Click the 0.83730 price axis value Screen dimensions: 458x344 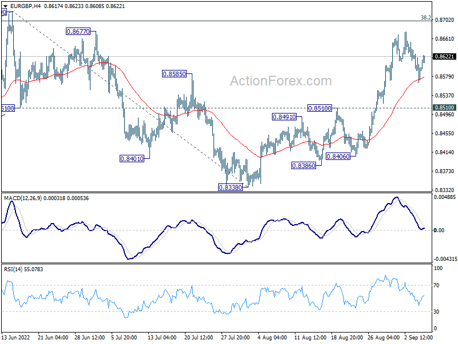pyautogui.click(x=445, y=171)
